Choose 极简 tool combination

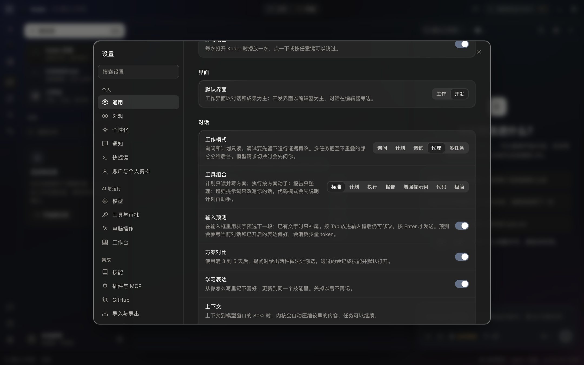(459, 187)
